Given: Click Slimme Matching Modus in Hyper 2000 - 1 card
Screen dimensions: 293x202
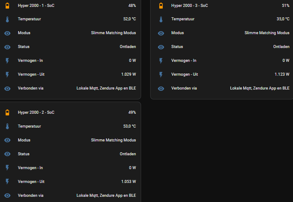Looking at the screenshot, I should 113,33.
